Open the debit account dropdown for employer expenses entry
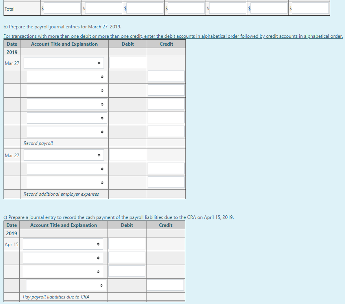Viewport: 345px width, 304px height. point(64,155)
